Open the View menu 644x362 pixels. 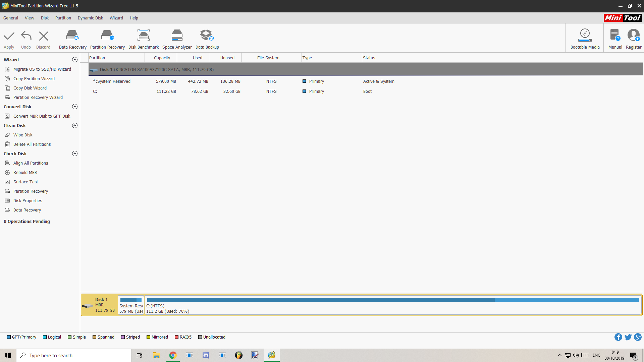[x=30, y=18]
